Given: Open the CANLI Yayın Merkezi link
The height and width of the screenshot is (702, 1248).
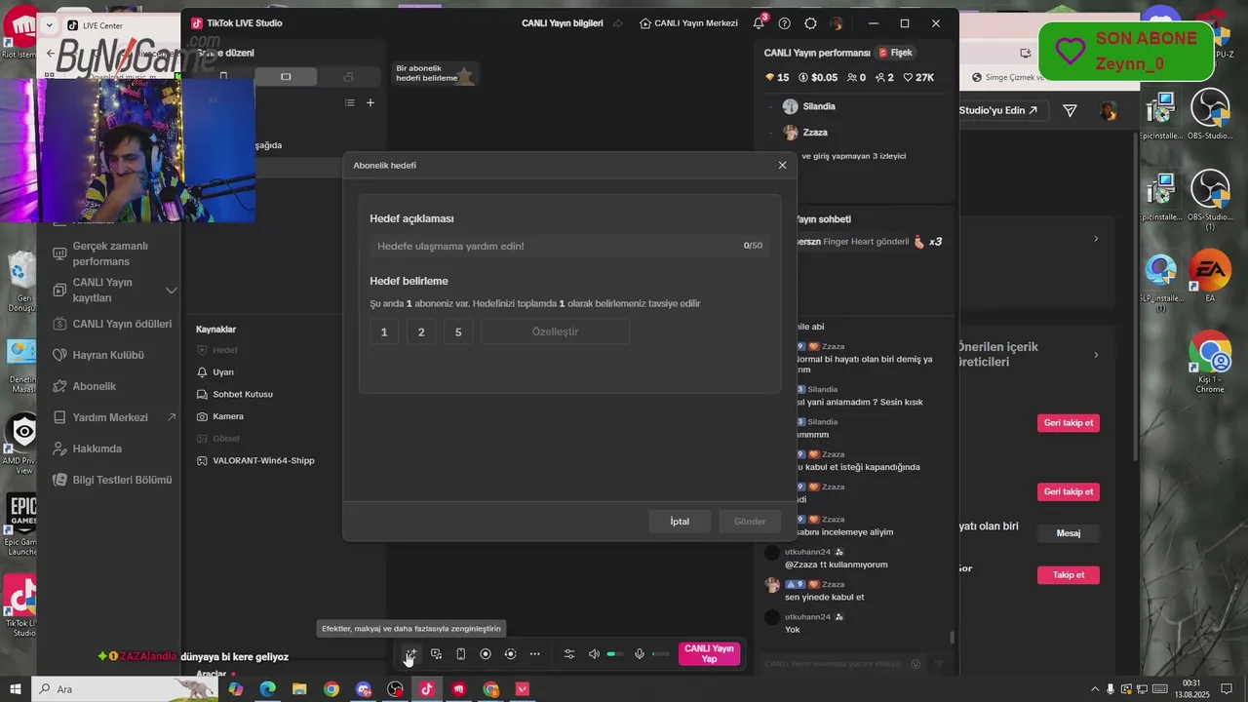Looking at the screenshot, I should (x=688, y=23).
